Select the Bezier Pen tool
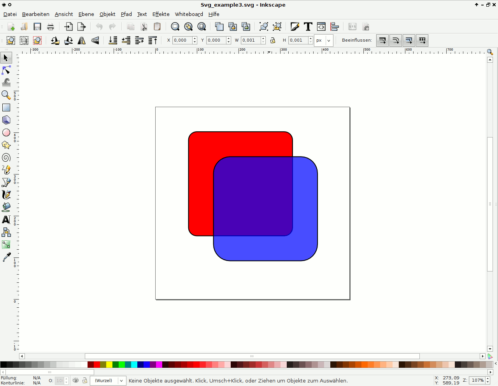Screen dimensions: 498x386 click(x=6, y=182)
